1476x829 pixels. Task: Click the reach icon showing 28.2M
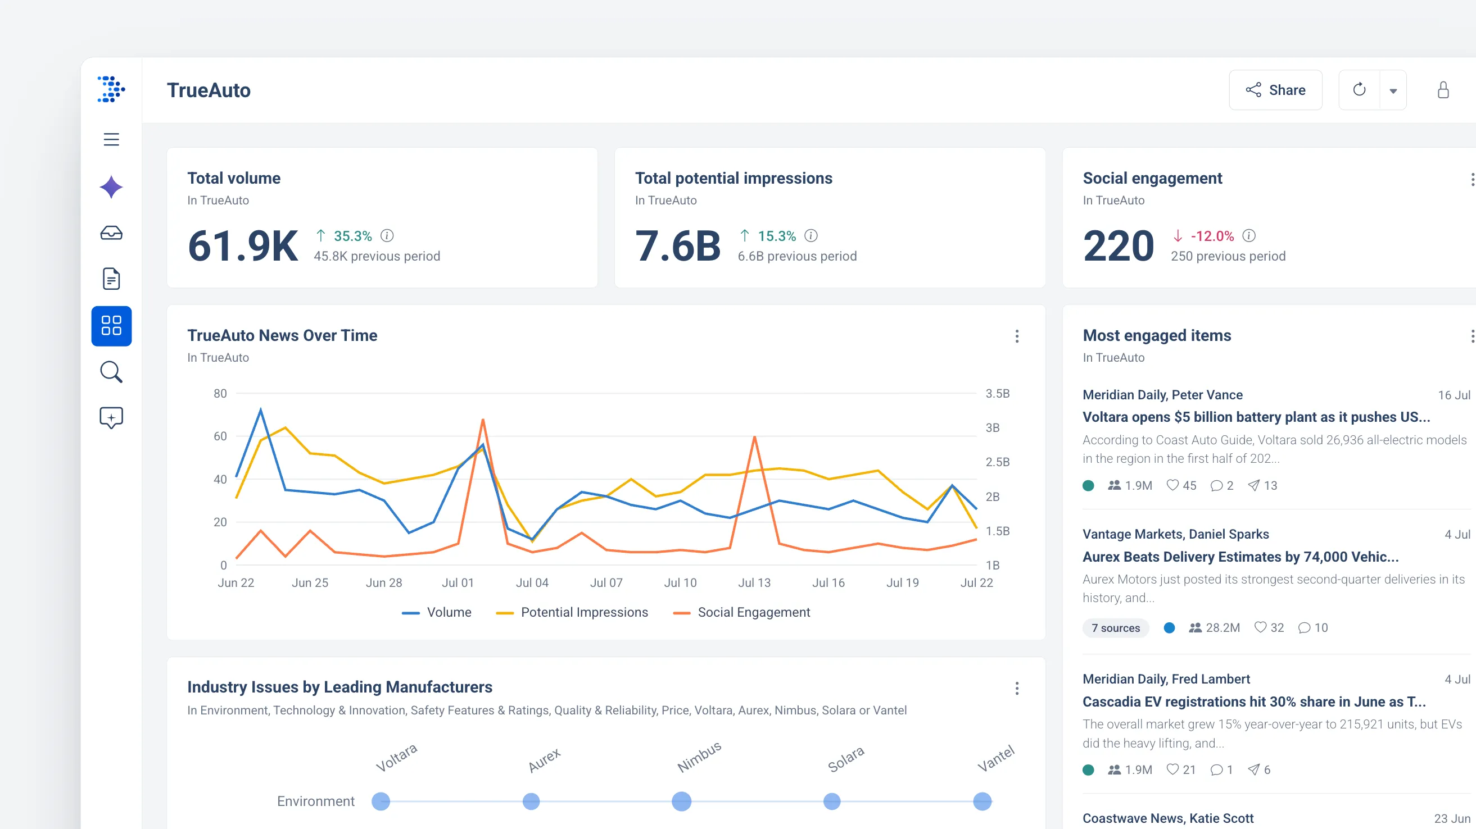(1194, 628)
